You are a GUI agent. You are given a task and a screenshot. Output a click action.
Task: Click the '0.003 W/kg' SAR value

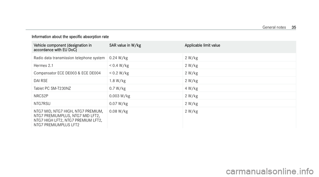coord(119,96)
